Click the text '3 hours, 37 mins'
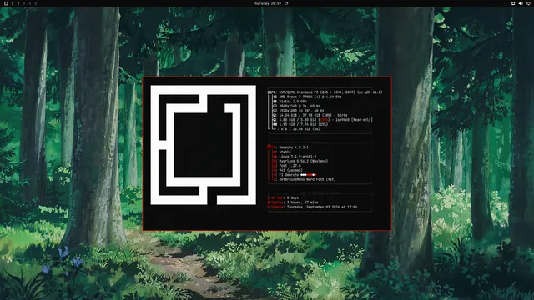534x300 pixels. pyautogui.click(x=303, y=202)
